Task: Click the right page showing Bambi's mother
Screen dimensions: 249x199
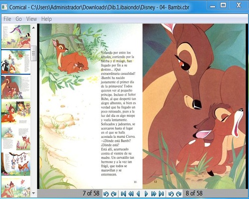Action: coord(194,106)
